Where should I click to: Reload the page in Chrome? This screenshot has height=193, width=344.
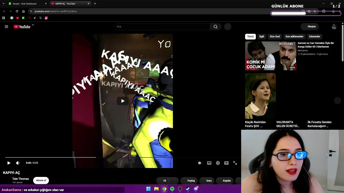17,11
